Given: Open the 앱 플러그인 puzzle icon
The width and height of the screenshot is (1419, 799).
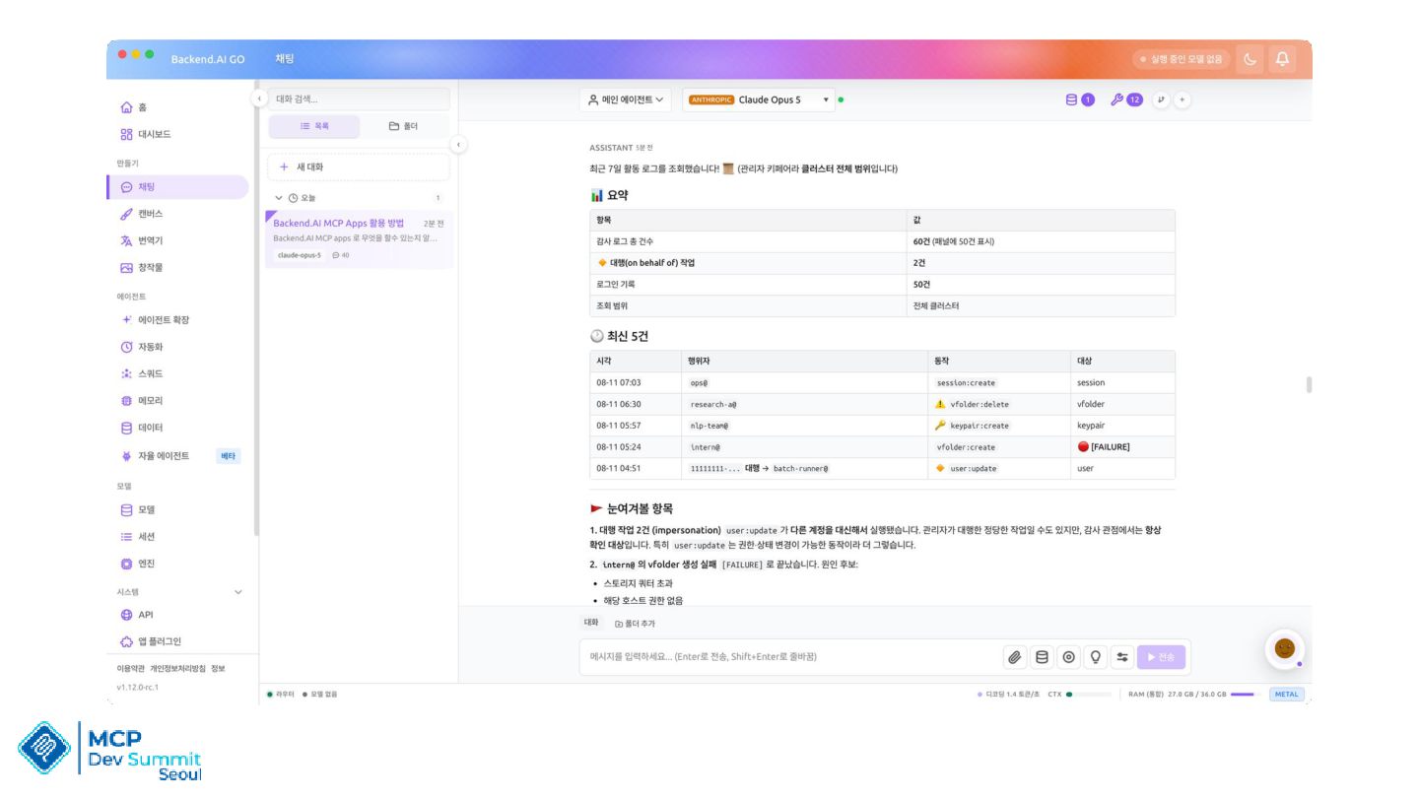Looking at the screenshot, I should (126, 641).
